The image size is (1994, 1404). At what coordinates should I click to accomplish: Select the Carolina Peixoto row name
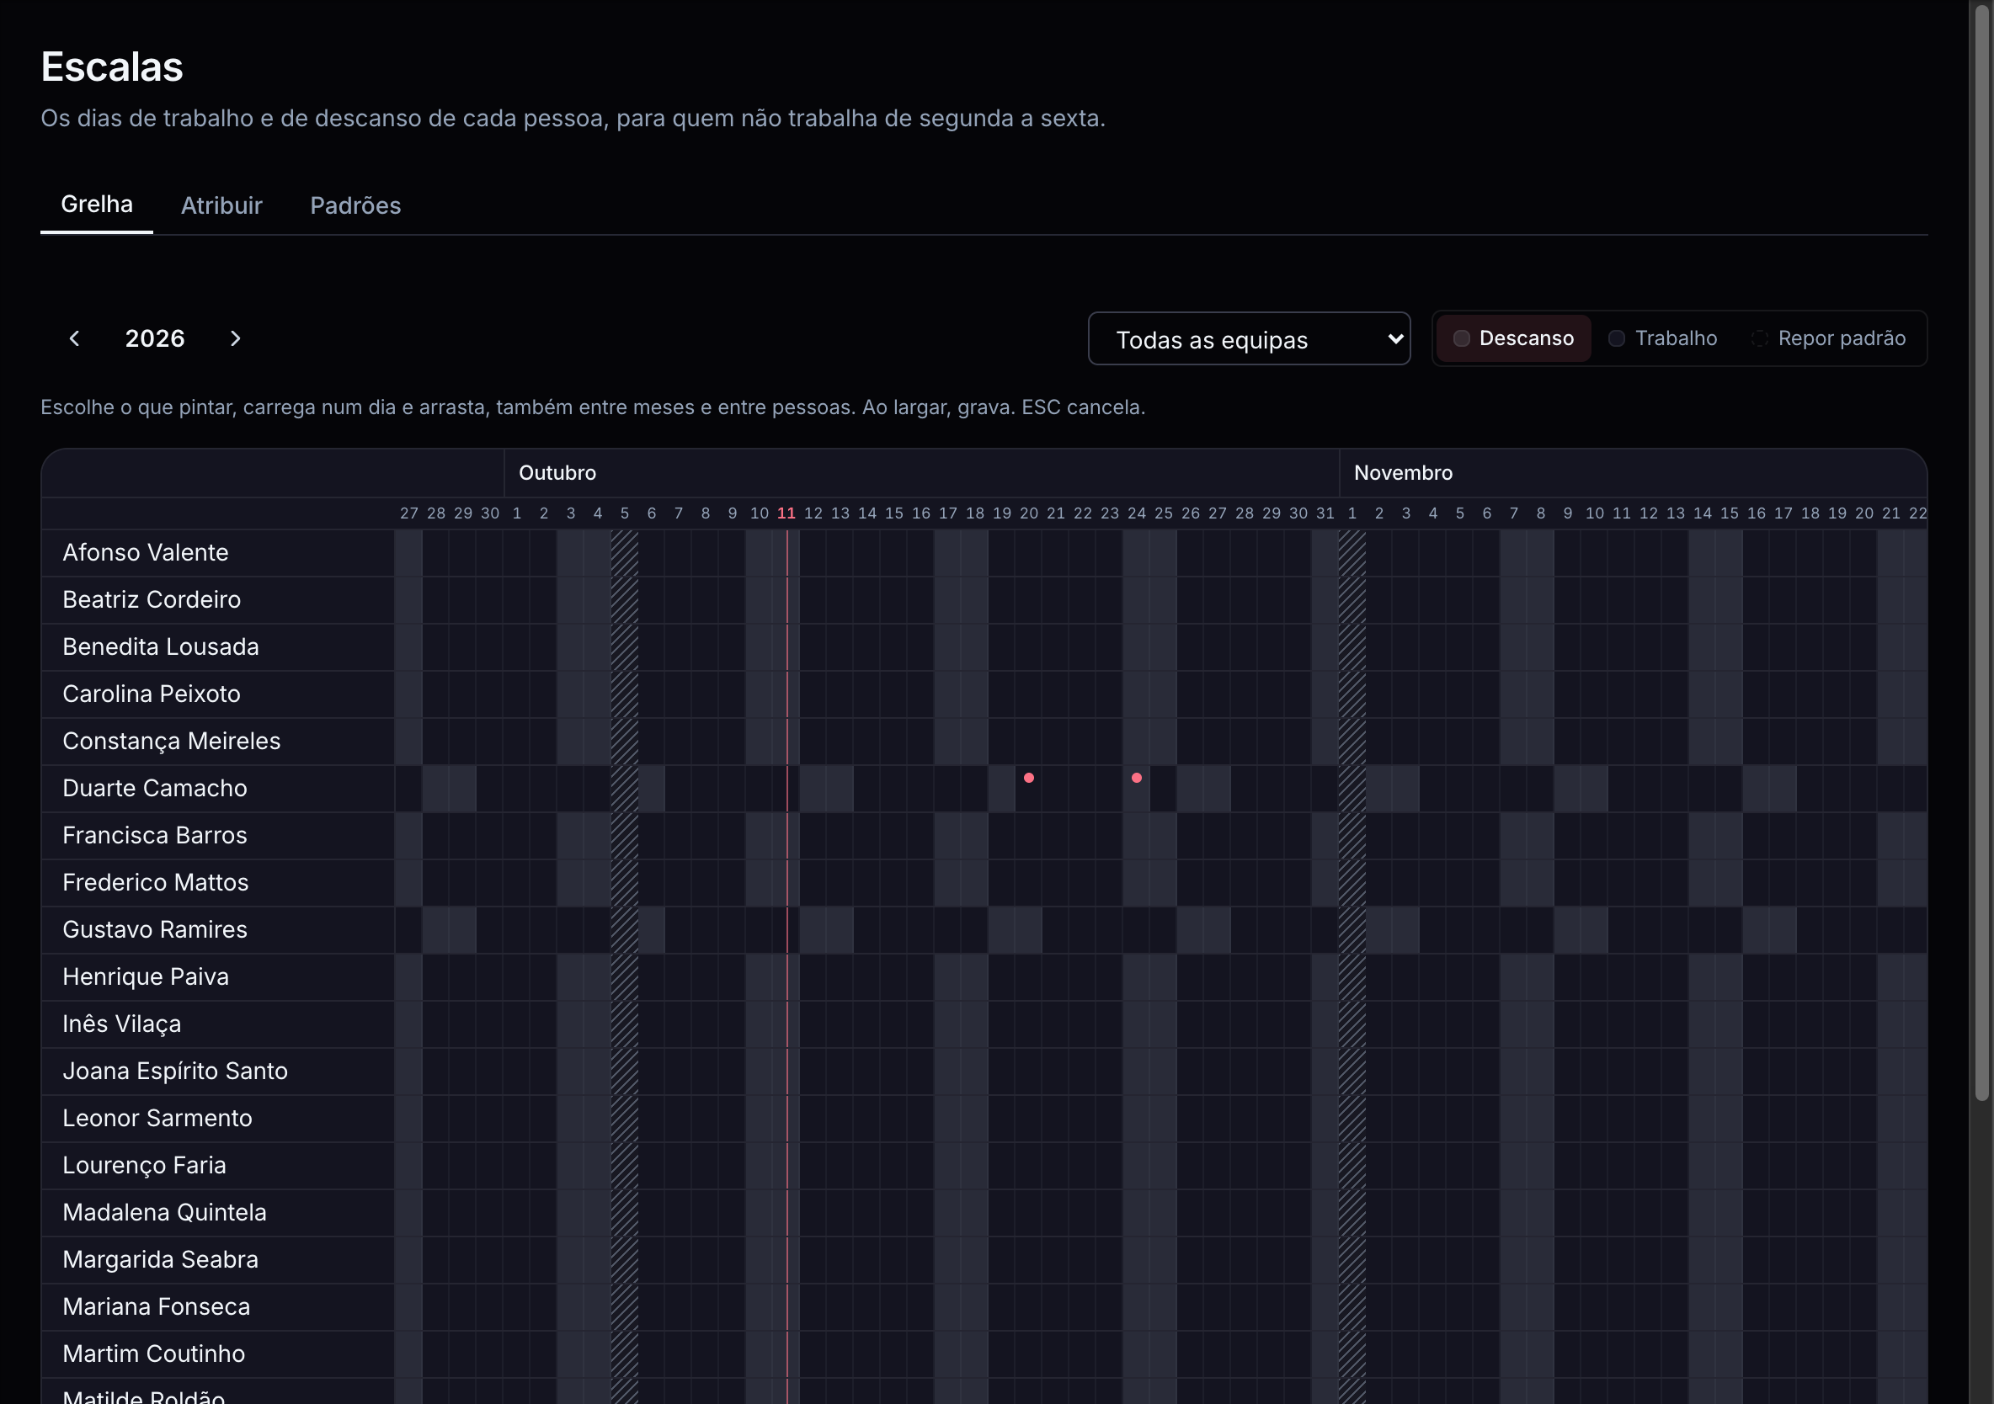[151, 694]
